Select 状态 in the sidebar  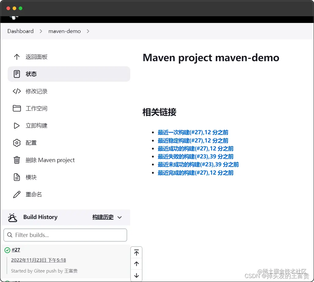(69, 74)
